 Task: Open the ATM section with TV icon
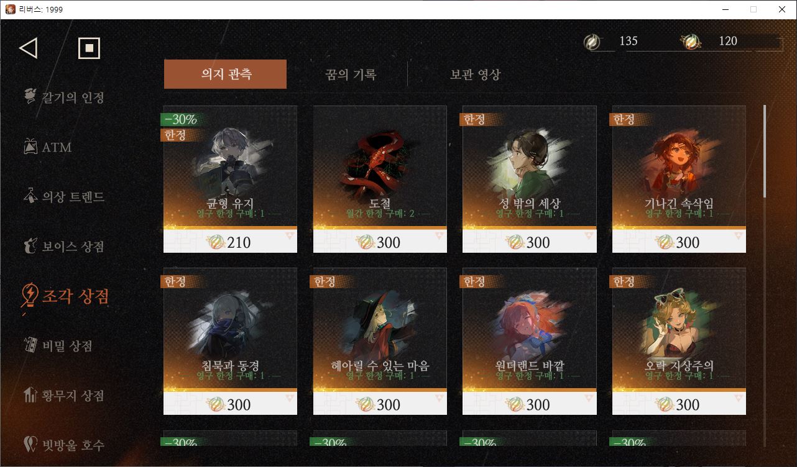[x=48, y=147]
